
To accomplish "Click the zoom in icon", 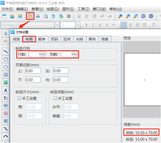I will [120, 16].
